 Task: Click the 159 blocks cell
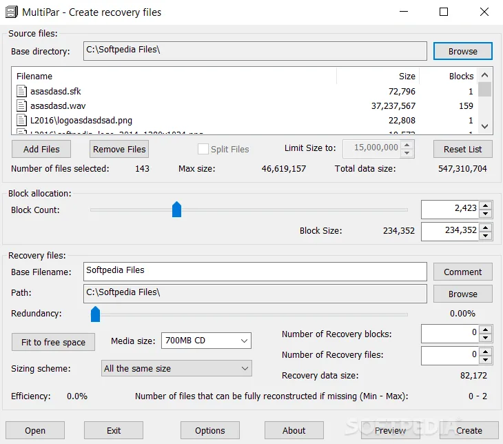coord(466,106)
